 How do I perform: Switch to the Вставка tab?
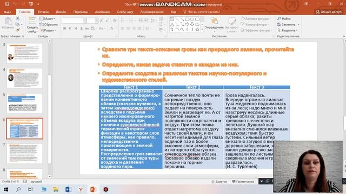tap(43, 12)
